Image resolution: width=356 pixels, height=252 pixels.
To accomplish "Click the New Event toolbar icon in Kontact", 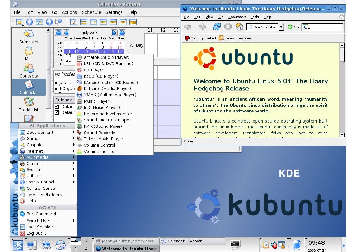I will [20, 22].
